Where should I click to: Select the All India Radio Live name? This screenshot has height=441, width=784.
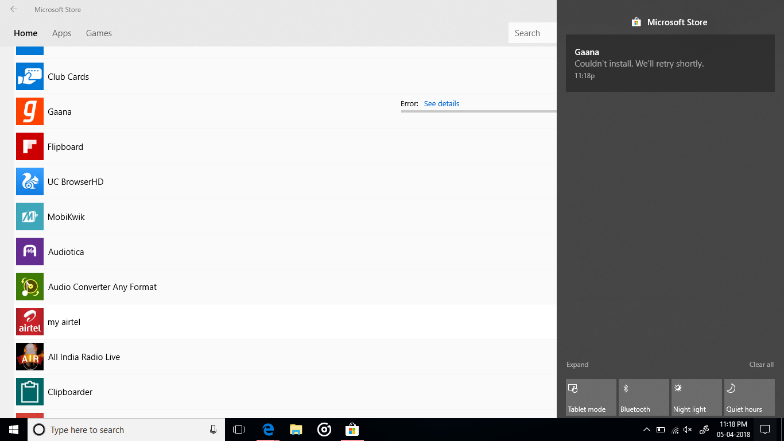click(84, 357)
